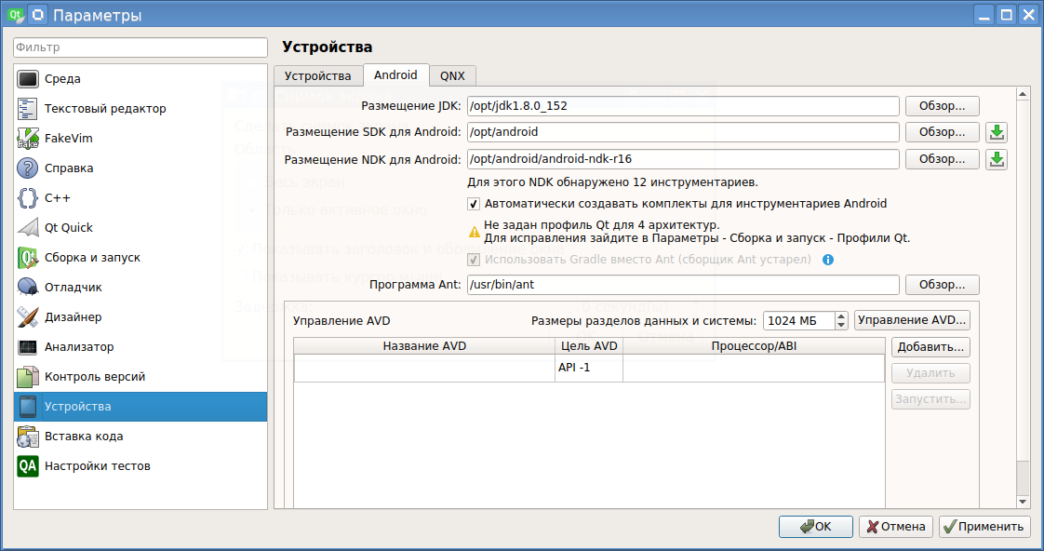This screenshot has width=1044, height=551.
Task: Open the Анализатор icon
Action: (x=28, y=347)
